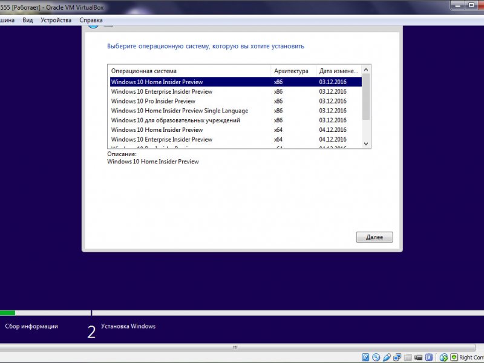Click the USB devices indicator icon
The height and width of the screenshot is (363, 484).
387,357
